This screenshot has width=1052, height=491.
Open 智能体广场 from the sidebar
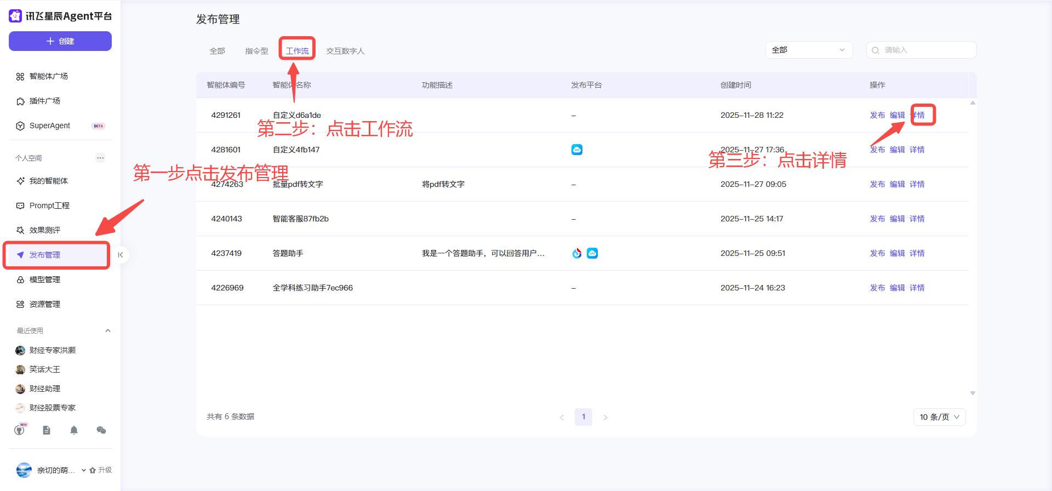pyautogui.click(x=49, y=76)
